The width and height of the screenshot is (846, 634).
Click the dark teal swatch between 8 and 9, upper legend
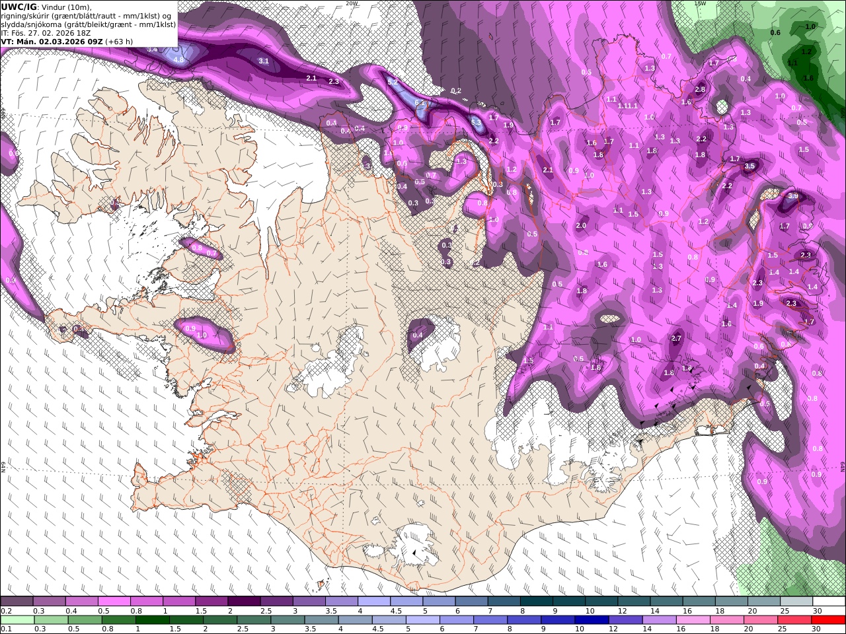pyautogui.click(x=535, y=602)
